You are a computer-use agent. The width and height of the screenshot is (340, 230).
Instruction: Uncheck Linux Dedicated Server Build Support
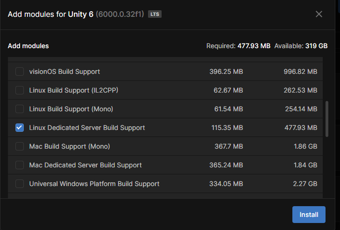click(20, 128)
